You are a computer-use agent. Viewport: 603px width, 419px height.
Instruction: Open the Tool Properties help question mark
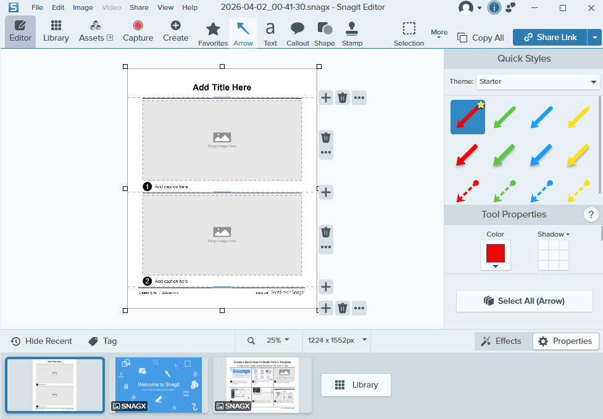591,214
